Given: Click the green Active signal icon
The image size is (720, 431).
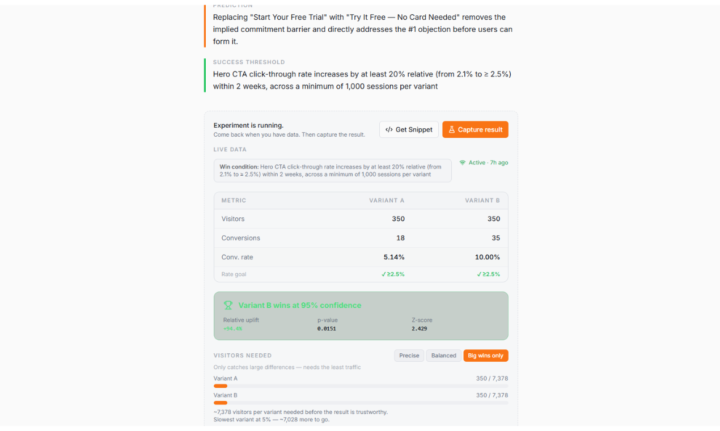Looking at the screenshot, I should click(463, 163).
